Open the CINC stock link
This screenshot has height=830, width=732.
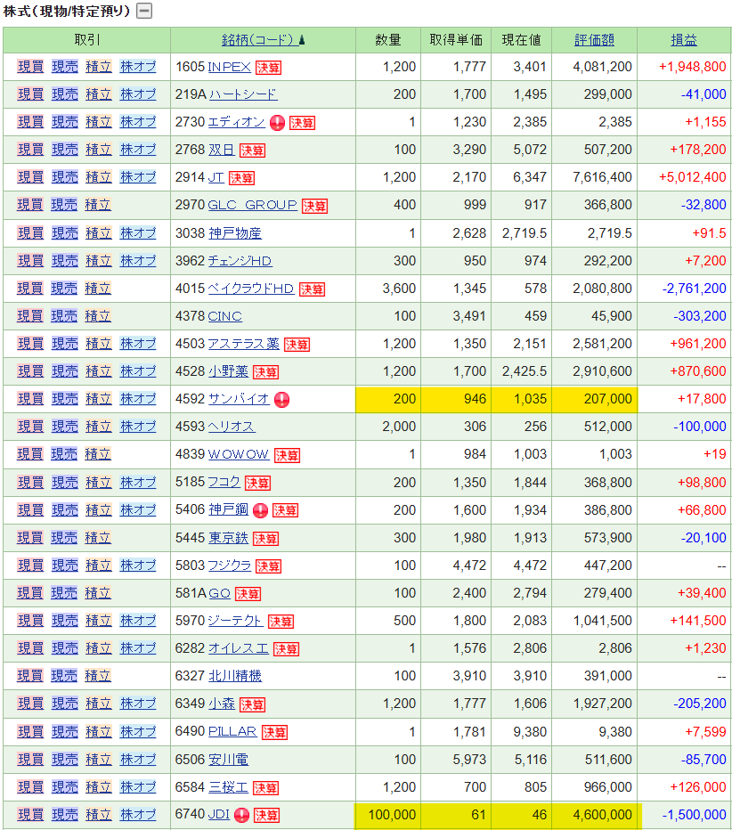pyautogui.click(x=225, y=316)
